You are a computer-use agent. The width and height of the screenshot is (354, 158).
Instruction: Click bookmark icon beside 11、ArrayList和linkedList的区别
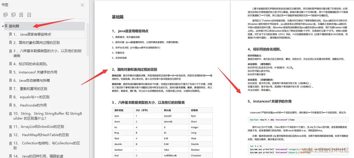coord(11,127)
